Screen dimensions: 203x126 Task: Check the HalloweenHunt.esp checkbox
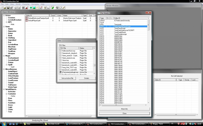click(x=61, y=51)
